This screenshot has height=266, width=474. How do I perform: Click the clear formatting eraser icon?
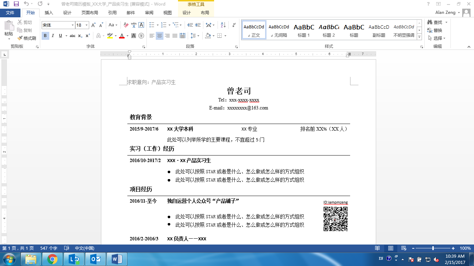tap(126, 25)
